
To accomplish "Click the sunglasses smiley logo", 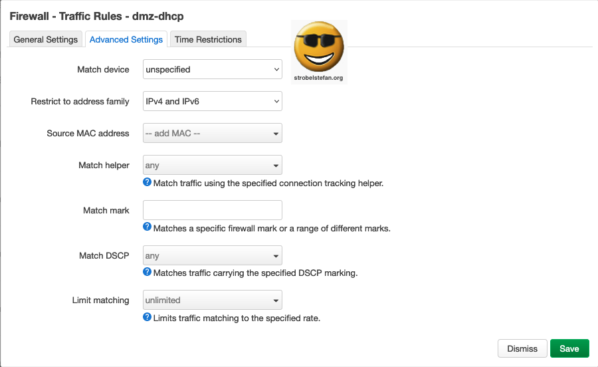I will [319, 47].
